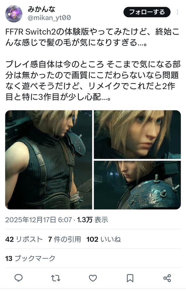This screenshot has height=291, width=186.
Task: Open the みかんな display name
Action: [x=41, y=9]
